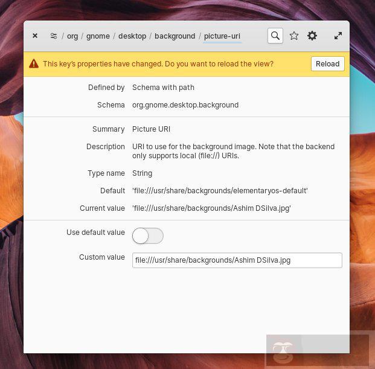The image size is (375, 369).
Task: Click the Custom value text field
Action: (x=237, y=260)
